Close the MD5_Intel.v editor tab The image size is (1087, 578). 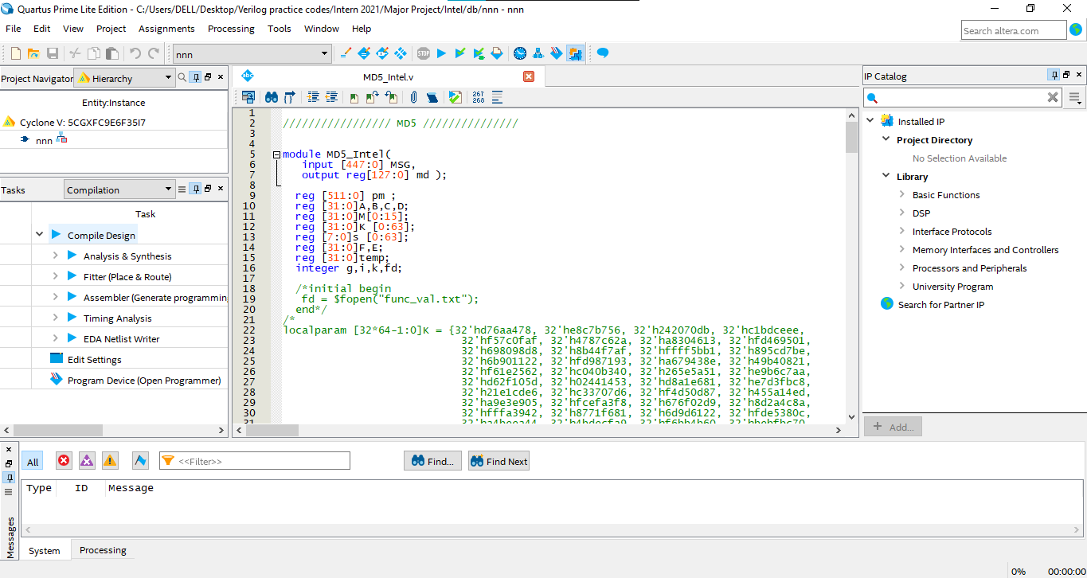coord(529,76)
